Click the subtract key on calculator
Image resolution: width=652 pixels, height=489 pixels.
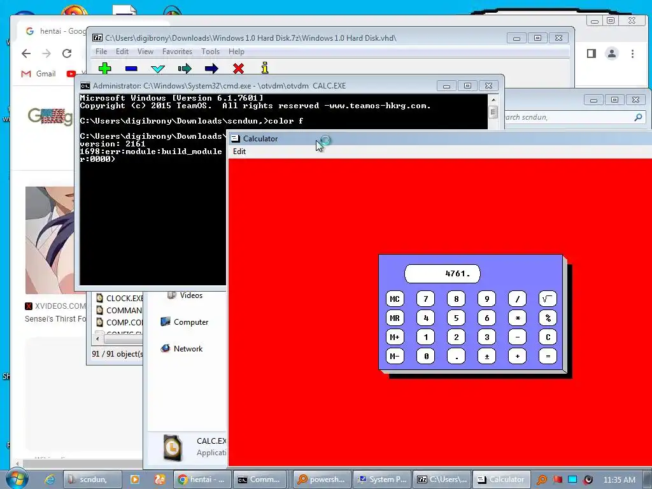pos(517,337)
